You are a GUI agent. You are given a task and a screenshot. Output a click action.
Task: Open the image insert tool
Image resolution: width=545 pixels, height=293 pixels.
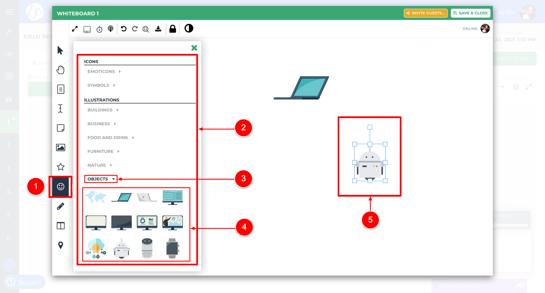(x=60, y=148)
